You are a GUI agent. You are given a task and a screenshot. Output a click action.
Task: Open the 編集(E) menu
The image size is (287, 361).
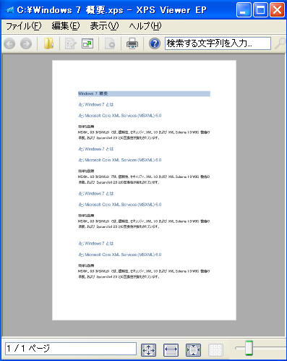66,26
